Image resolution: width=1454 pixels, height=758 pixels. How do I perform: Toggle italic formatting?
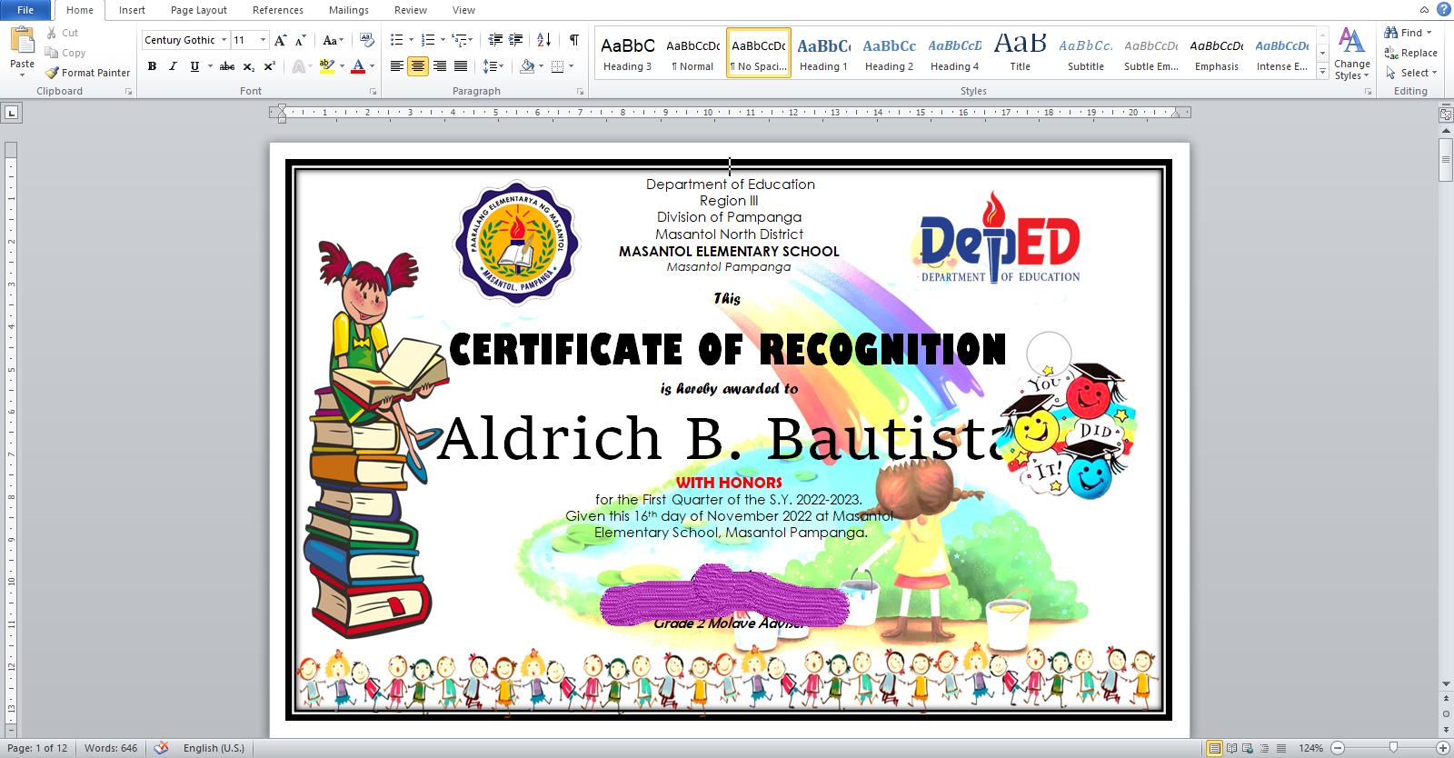pyautogui.click(x=173, y=66)
